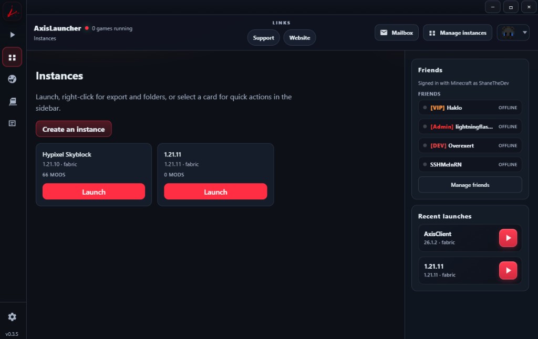Select the 1.21.11 instance card title
This screenshot has height=339, width=538.
click(172, 155)
